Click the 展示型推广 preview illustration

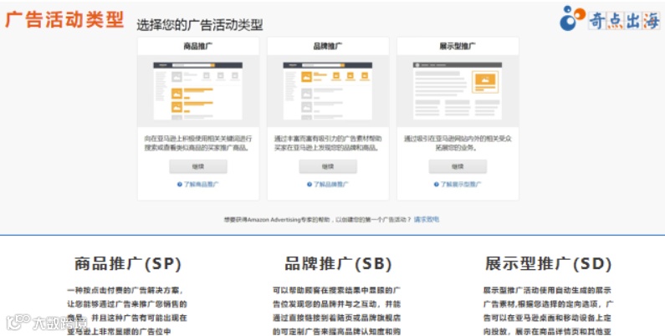tap(458, 91)
